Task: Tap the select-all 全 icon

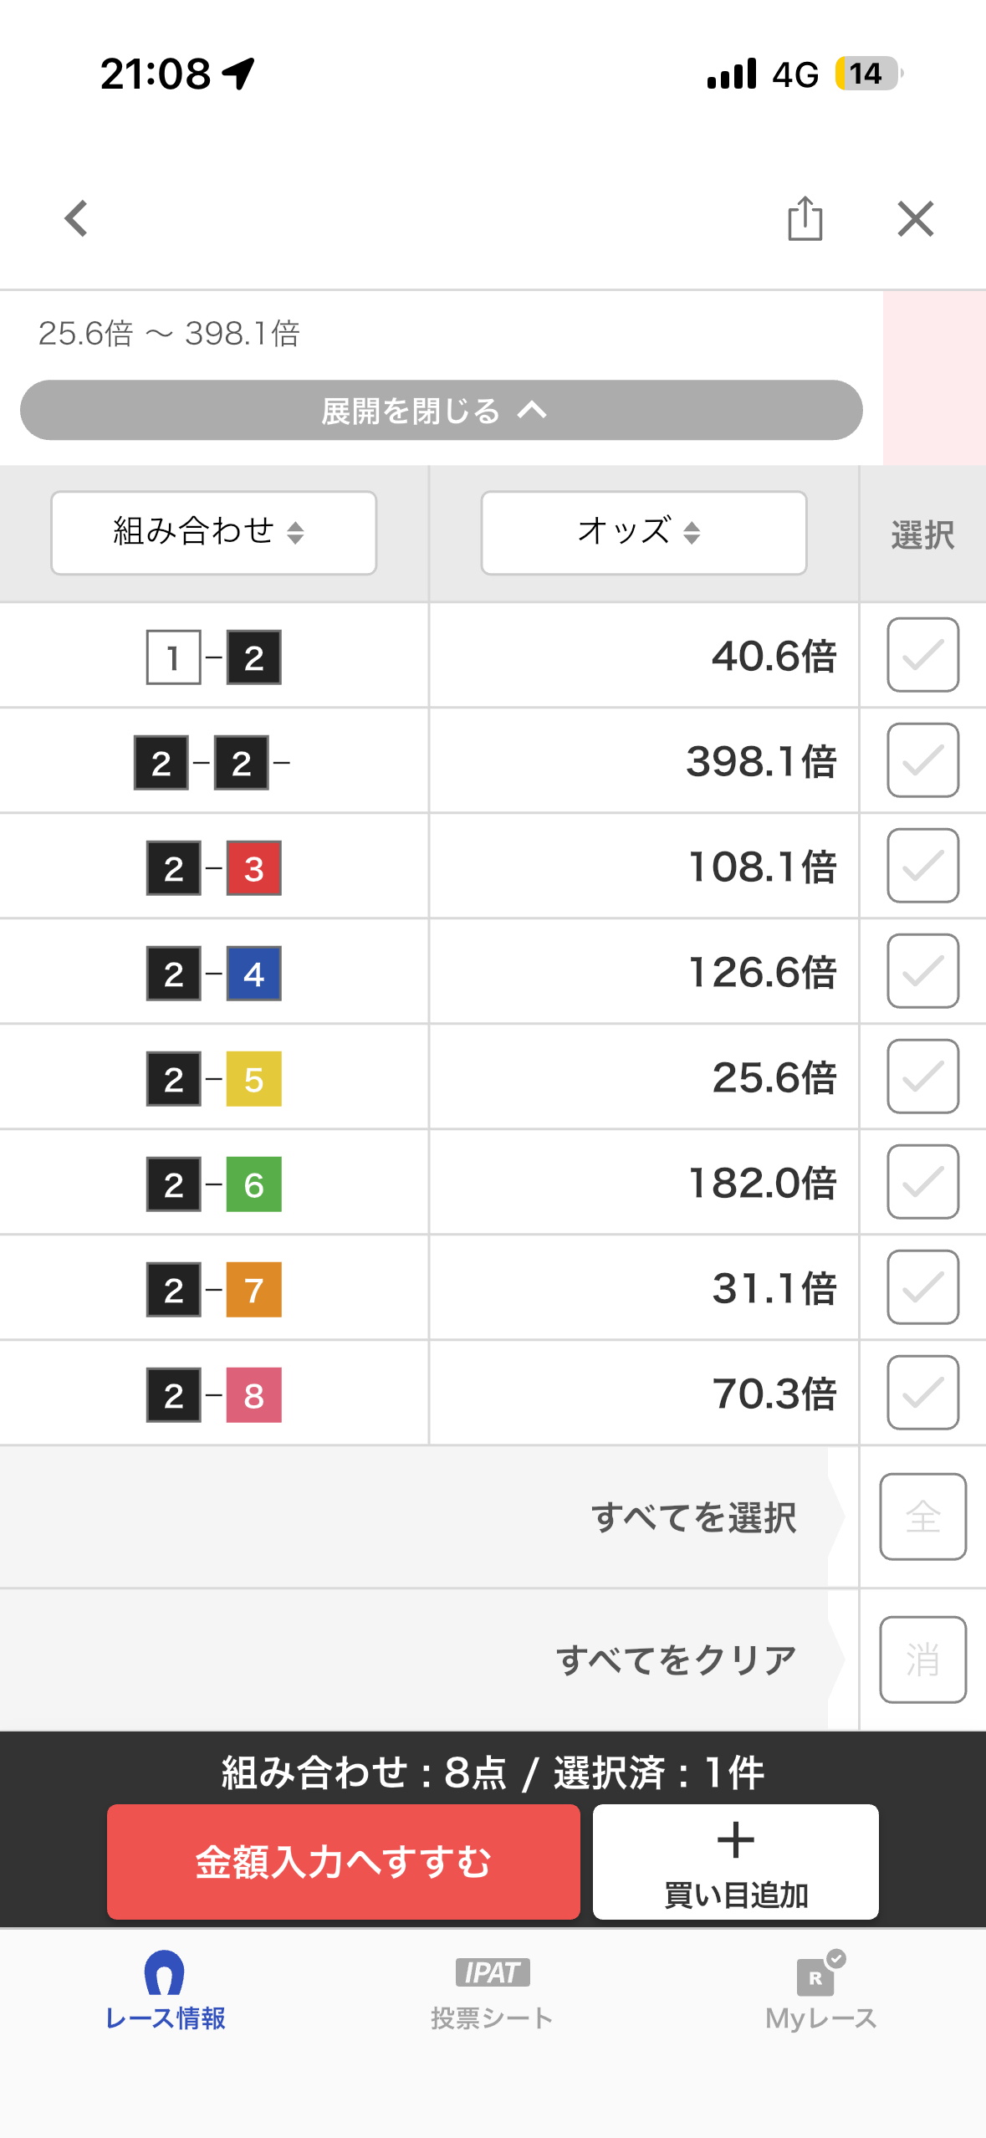Action: (922, 1517)
